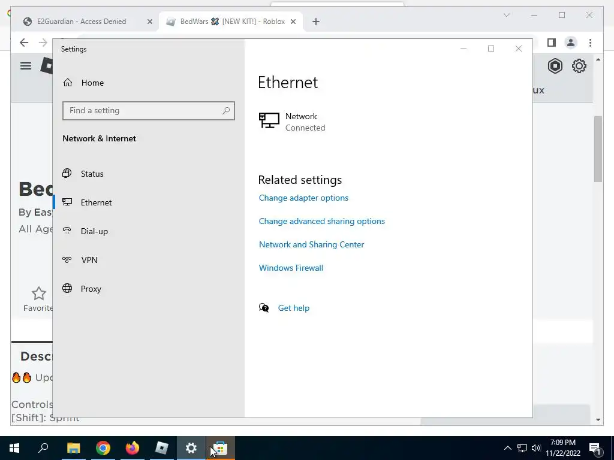Open Chrome profile menu
Screen dimensions: 614x460
(x=571, y=43)
